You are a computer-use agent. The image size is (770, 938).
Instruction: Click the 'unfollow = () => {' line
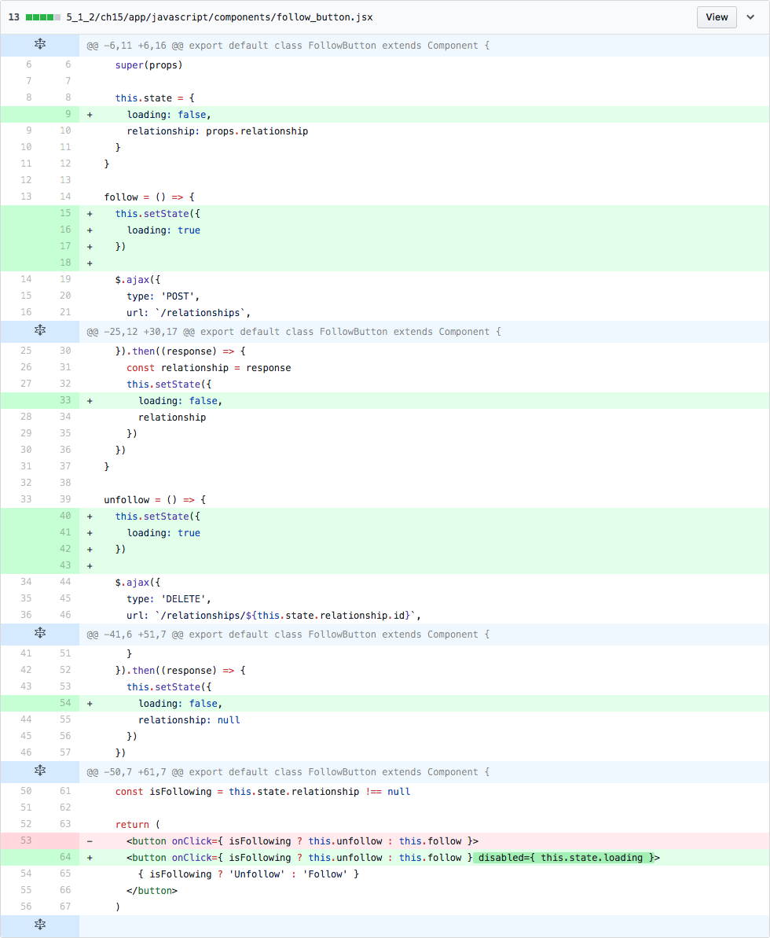pyautogui.click(x=155, y=499)
